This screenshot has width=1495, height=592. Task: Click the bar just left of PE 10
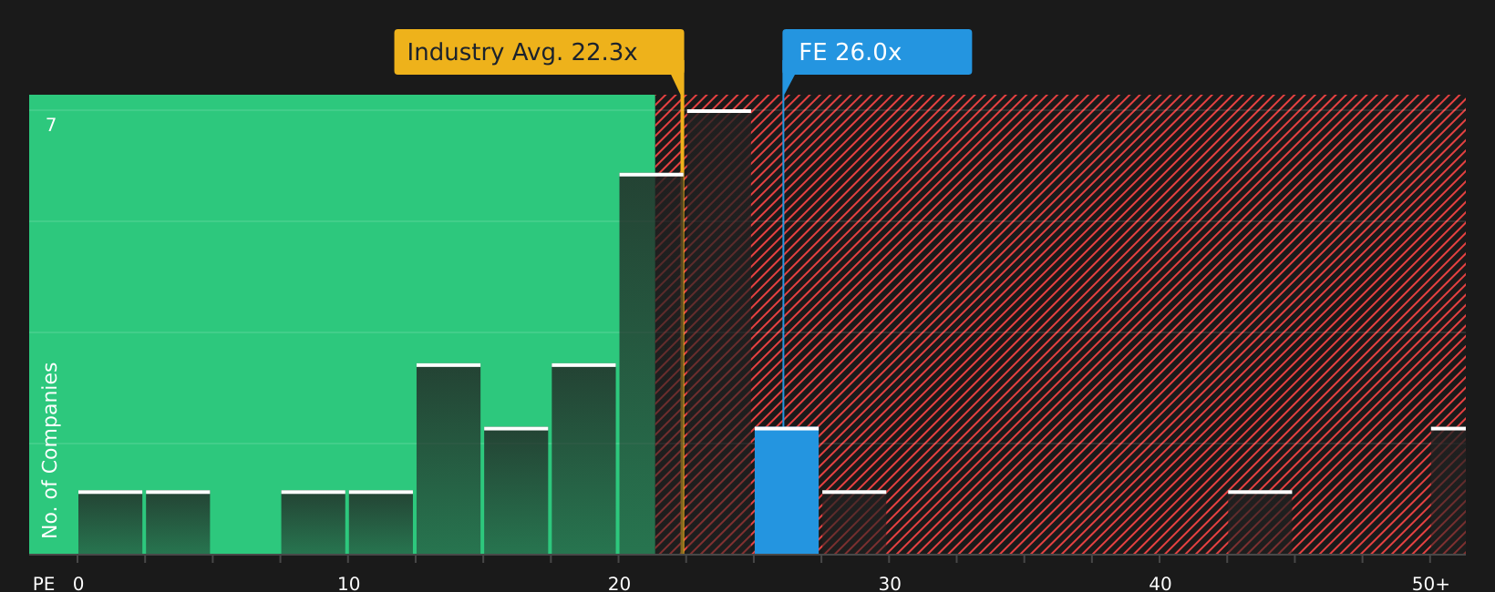tap(314, 523)
